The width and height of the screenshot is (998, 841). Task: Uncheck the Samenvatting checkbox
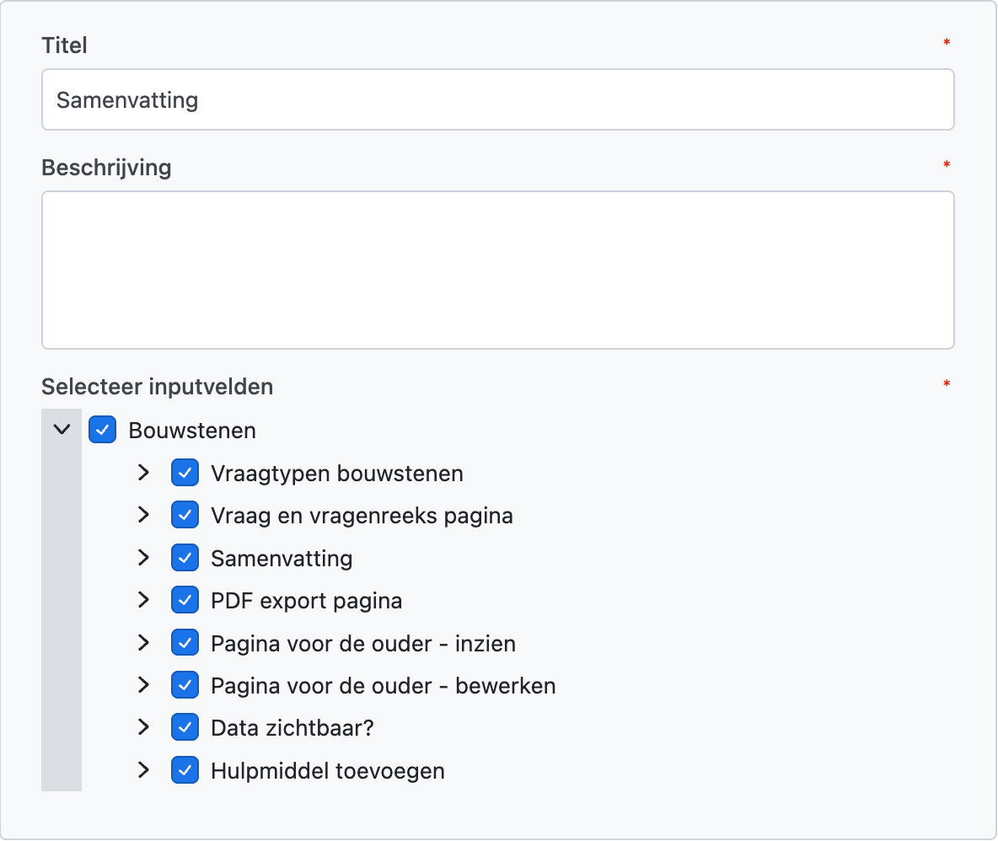tap(185, 558)
